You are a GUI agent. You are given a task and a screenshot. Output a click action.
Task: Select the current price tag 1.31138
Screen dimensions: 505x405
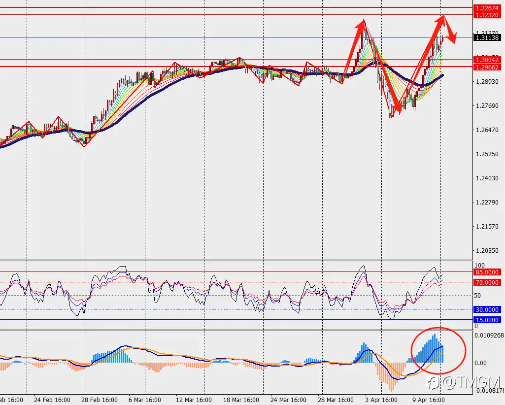tap(487, 38)
